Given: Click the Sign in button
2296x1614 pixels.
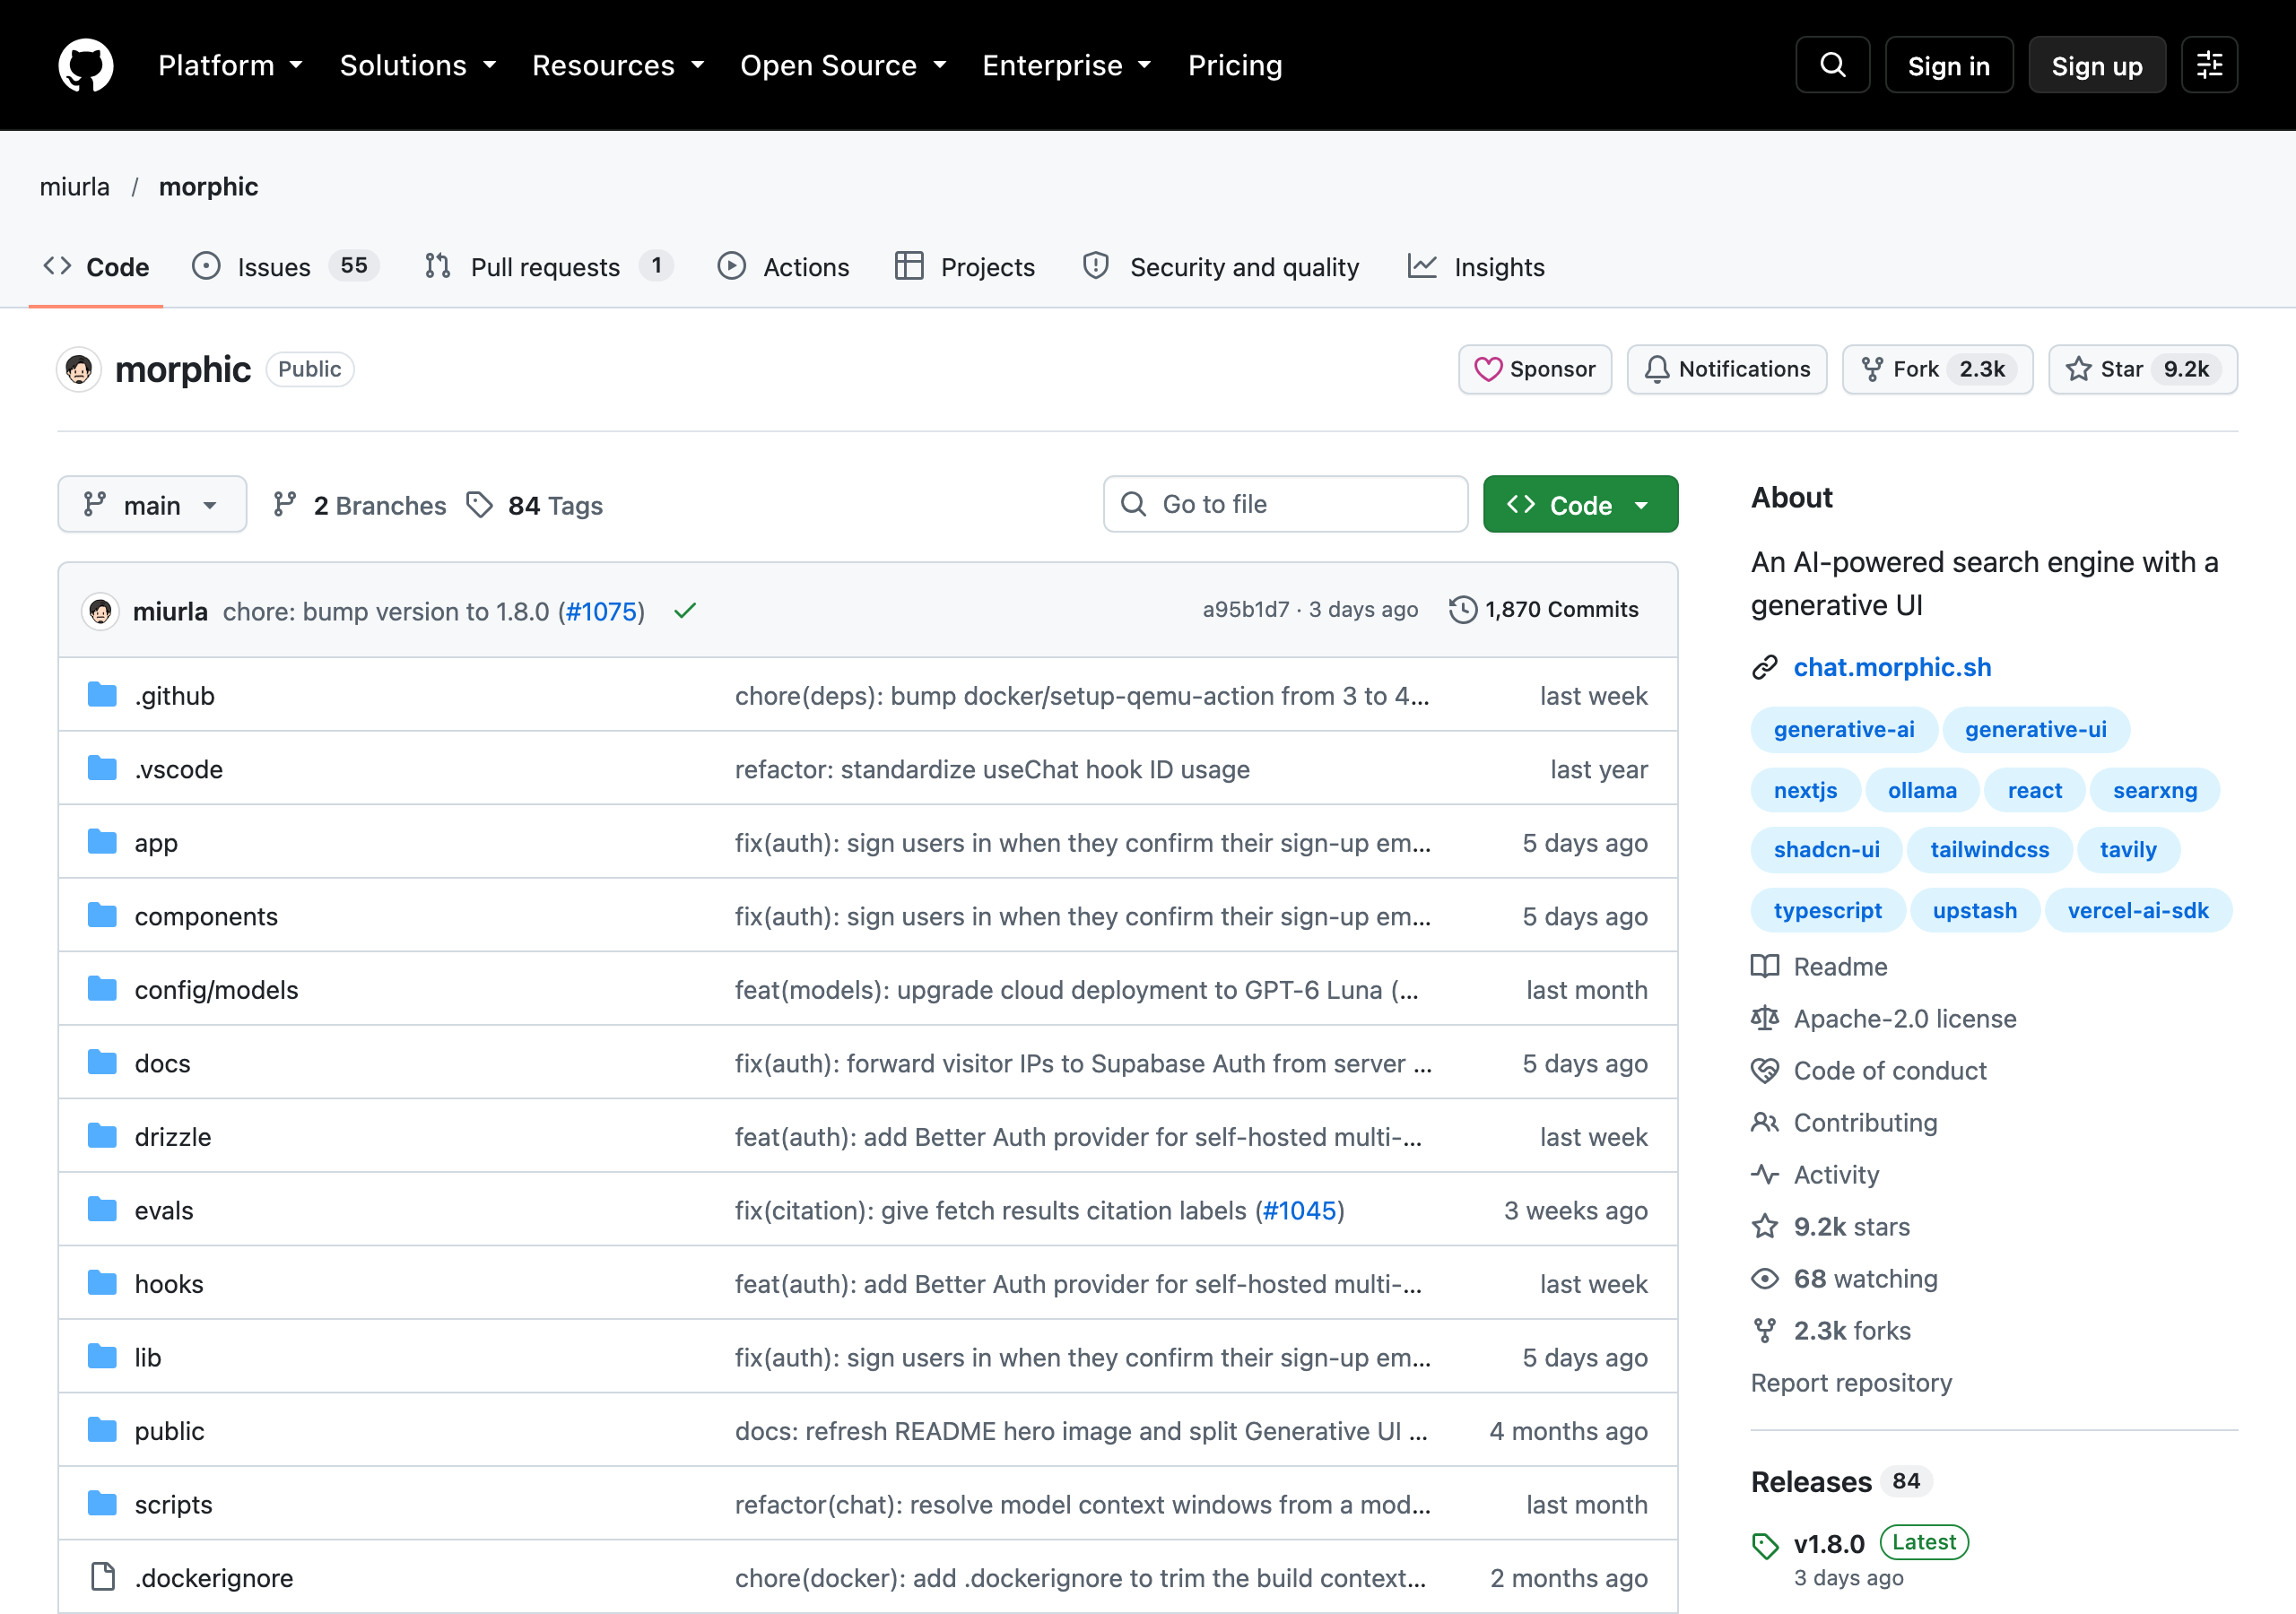Looking at the screenshot, I should coord(1948,65).
